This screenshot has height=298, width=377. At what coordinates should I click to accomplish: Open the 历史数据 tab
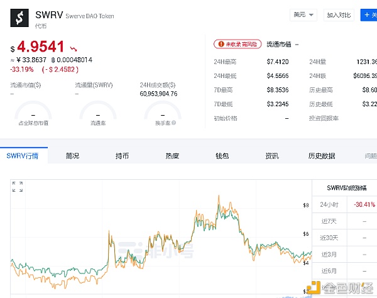click(x=322, y=156)
